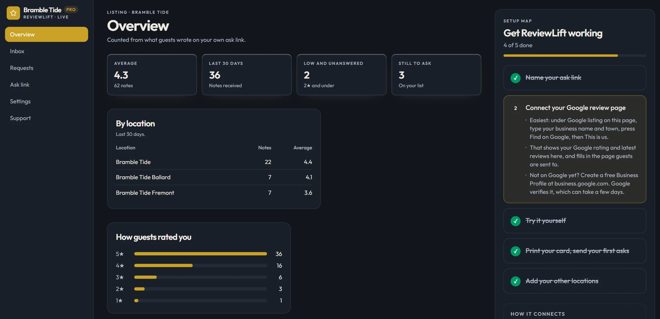Click the 4★ rating bar
The width and height of the screenshot is (660, 319).
pyautogui.click(x=201, y=266)
